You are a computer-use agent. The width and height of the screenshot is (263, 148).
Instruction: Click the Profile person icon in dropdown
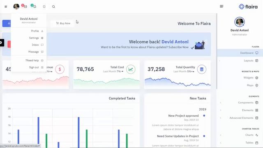tap(42, 31)
